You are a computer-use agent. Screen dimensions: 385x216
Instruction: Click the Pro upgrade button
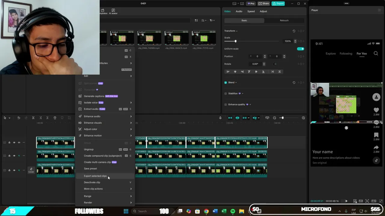(x=251, y=4)
